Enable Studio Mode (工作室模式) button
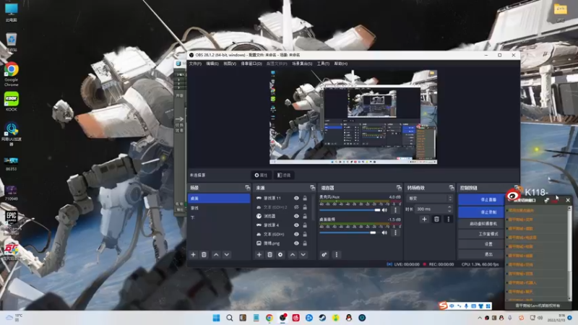The width and height of the screenshot is (578, 325). [481, 234]
